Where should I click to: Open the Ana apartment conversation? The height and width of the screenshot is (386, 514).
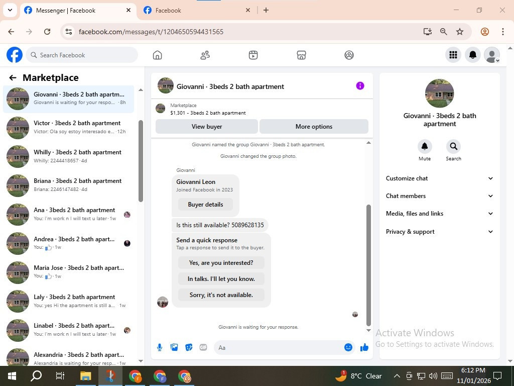coord(68,214)
